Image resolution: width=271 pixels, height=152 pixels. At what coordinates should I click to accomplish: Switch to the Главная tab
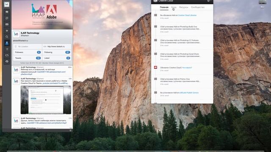click(x=164, y=7)
